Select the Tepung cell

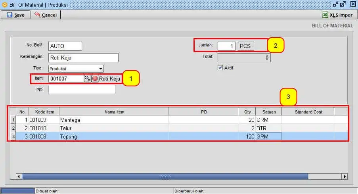pos(114,136)
